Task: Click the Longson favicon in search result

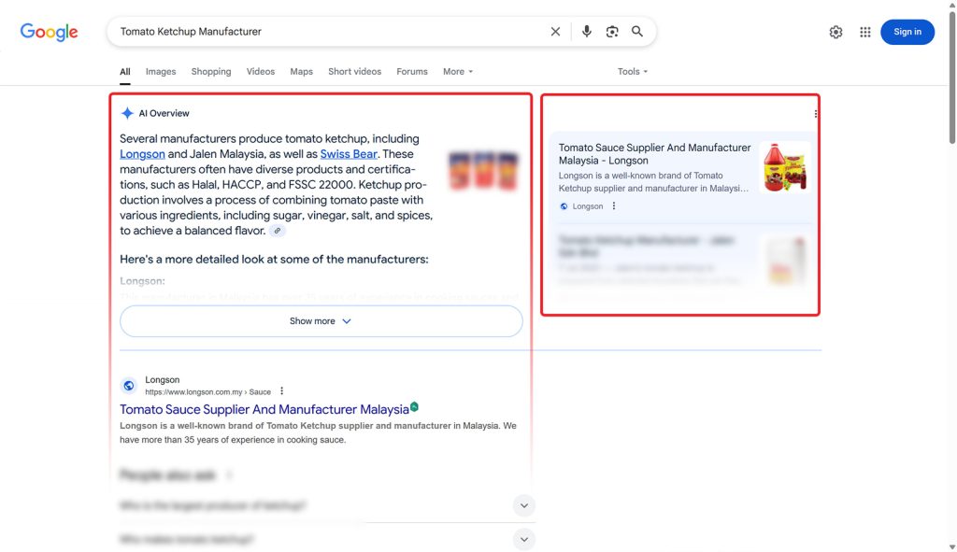Action: click(x=129, y=386)
